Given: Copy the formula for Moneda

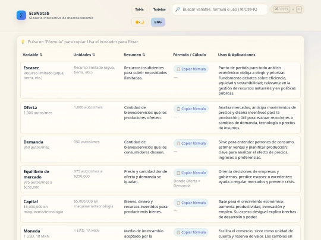Looking at the screenshot, I should point(191,232).
